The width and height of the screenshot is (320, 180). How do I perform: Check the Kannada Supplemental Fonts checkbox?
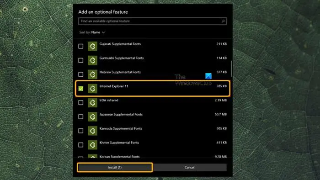[81, 131]
